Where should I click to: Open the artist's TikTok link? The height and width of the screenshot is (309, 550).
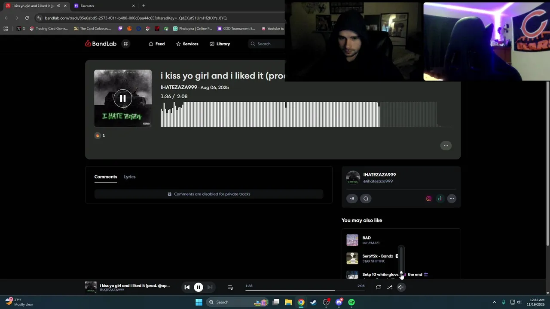(x=440, y=199)
